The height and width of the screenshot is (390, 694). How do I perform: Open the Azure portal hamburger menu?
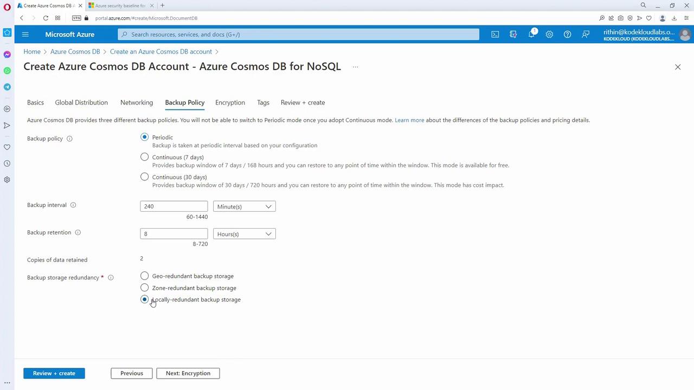[x=25, y=34]
